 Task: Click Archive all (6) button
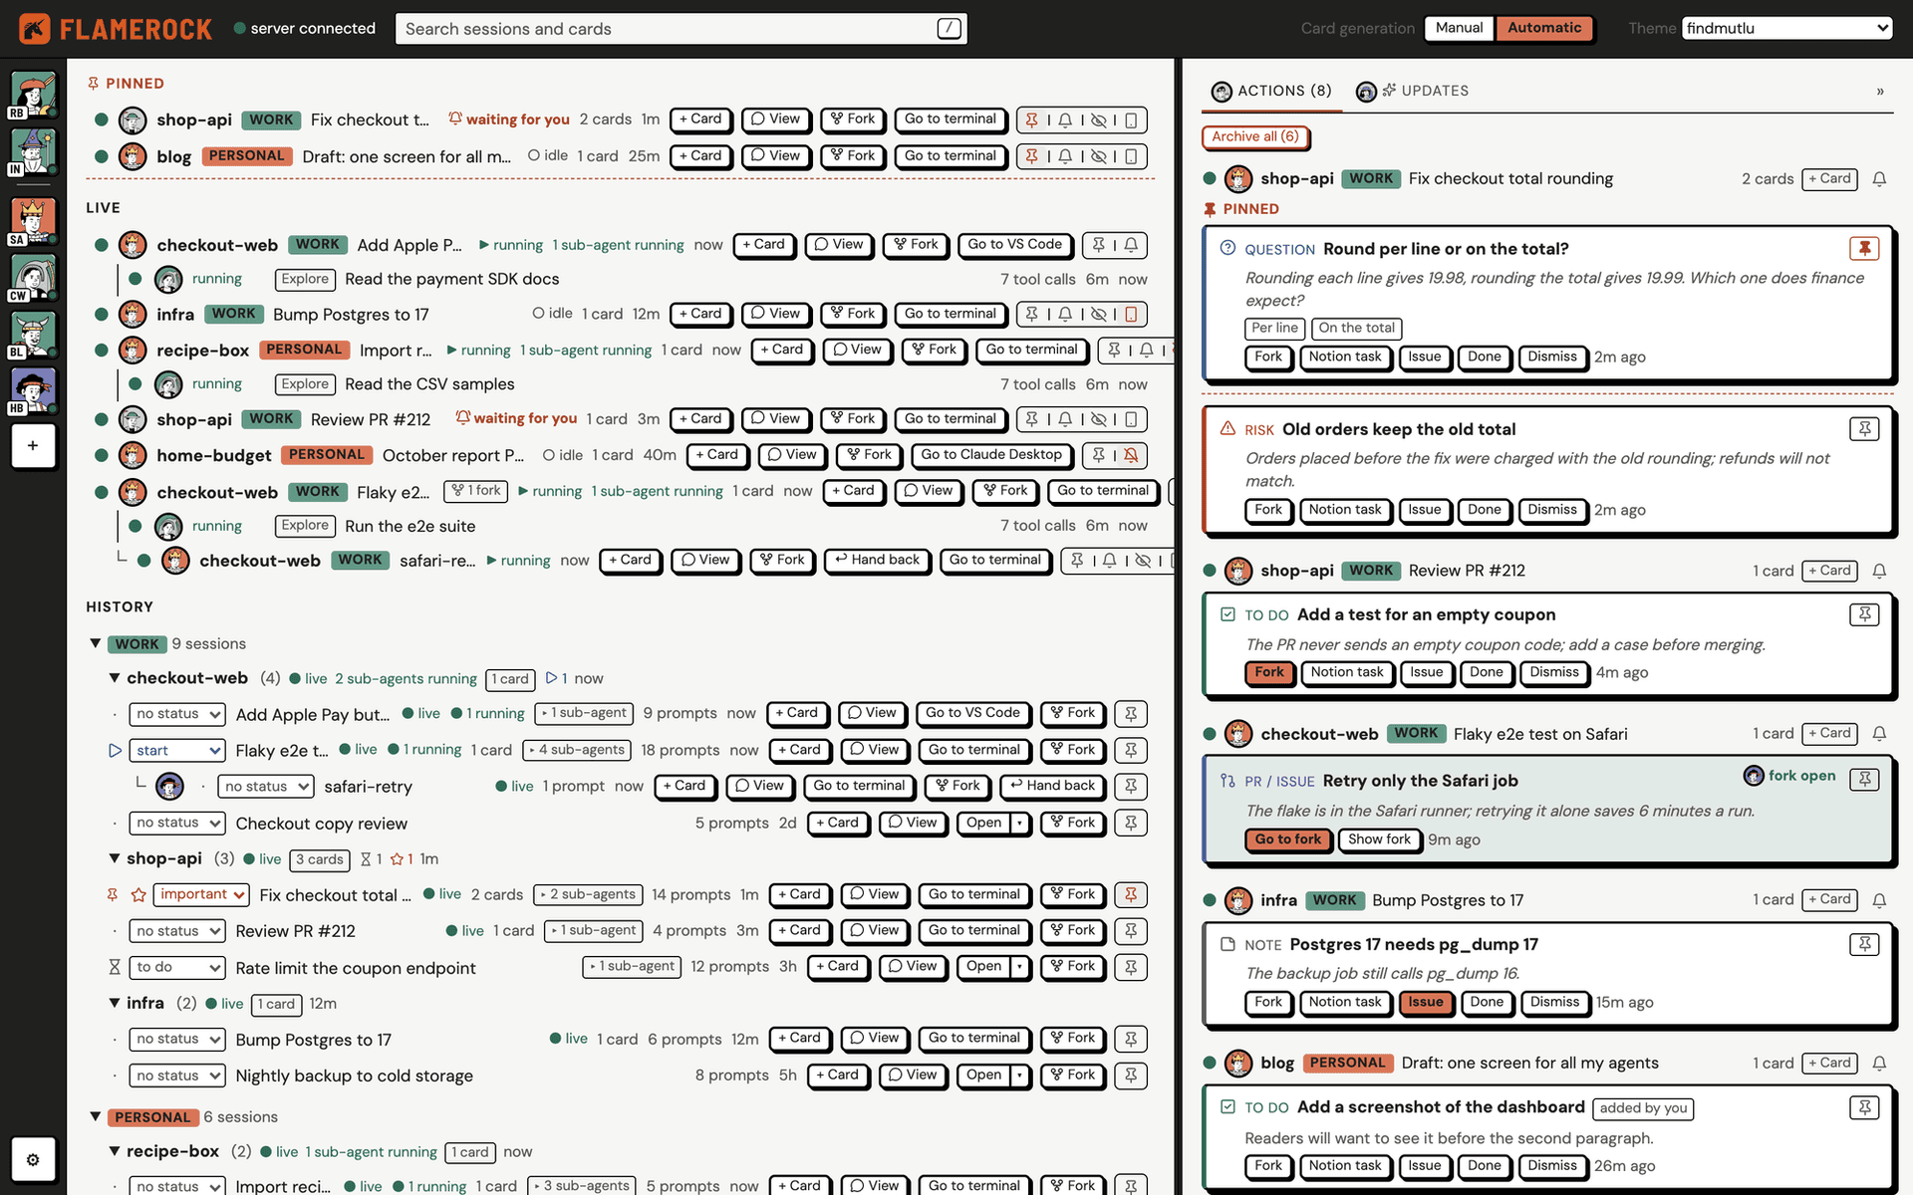point(1254,136)
